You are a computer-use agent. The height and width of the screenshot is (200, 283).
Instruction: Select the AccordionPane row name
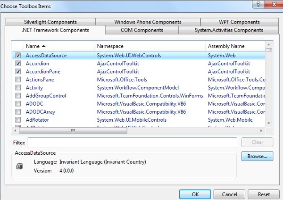[43, 72]
